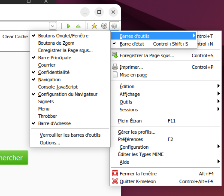Screen dimensions: 224x196
Task: Toggle the Barre Principale toolbar
Action: 70,58
